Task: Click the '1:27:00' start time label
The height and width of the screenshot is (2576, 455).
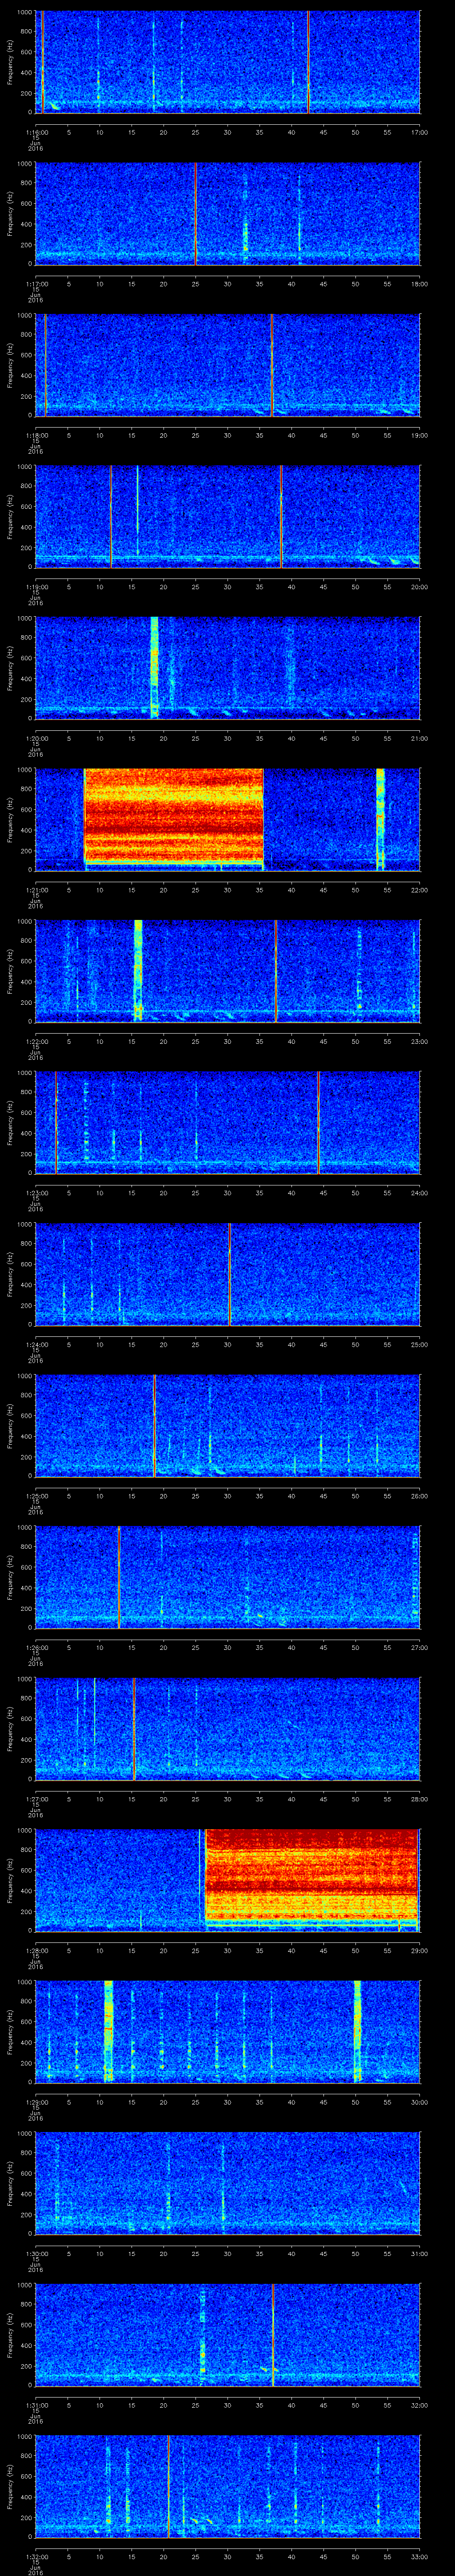Action: [x=36, y=1799]
